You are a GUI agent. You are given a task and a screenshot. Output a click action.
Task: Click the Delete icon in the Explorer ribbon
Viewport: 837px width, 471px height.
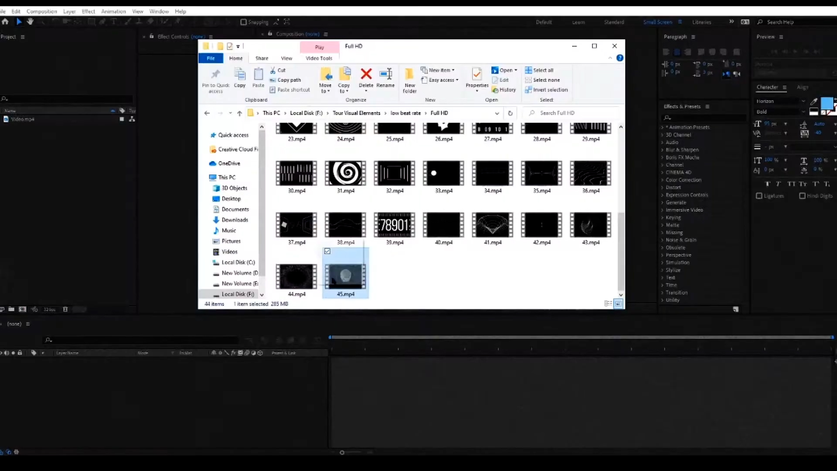(366, 75)
